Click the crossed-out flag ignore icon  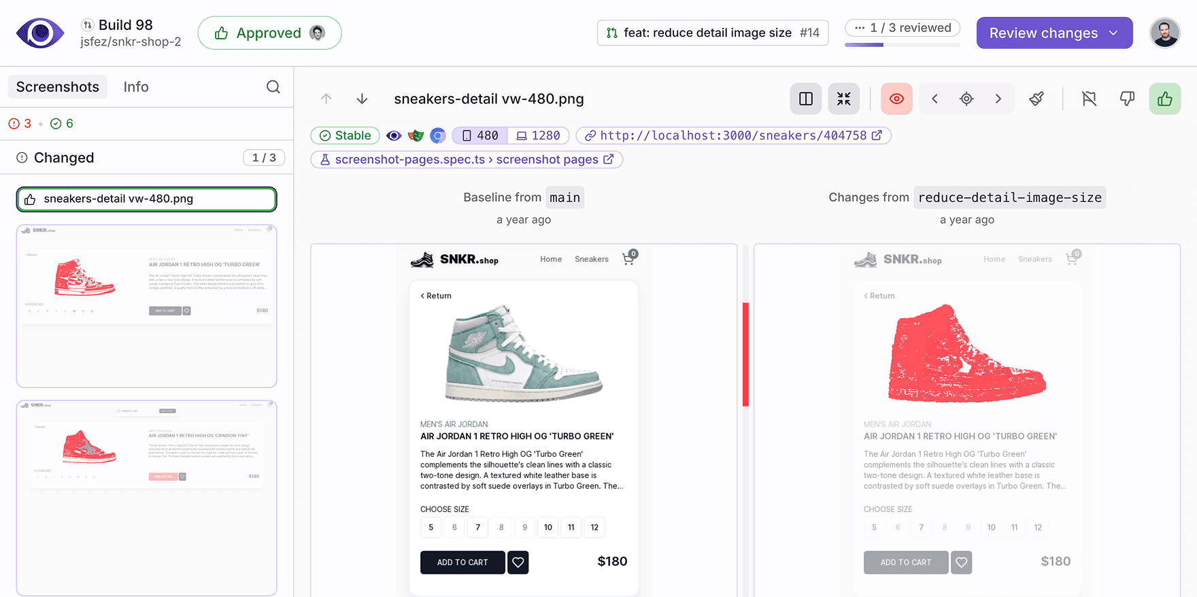click(x=1090, y=99)
